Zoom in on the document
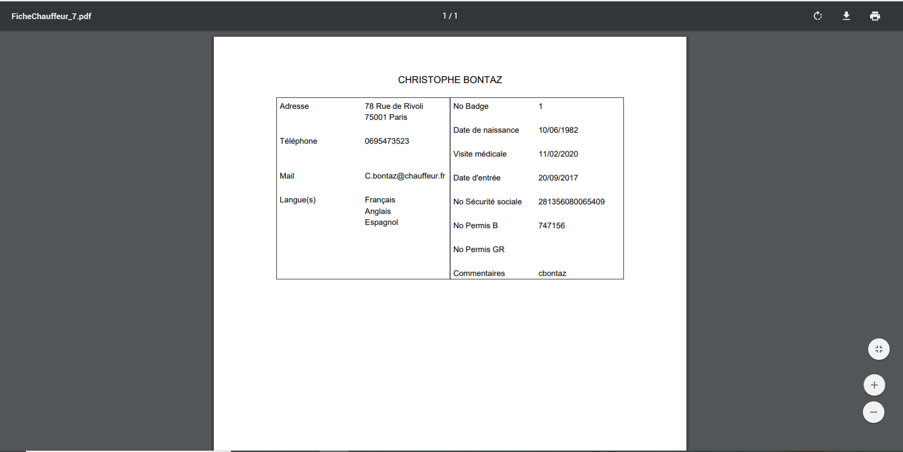 (x=874, y=385)
